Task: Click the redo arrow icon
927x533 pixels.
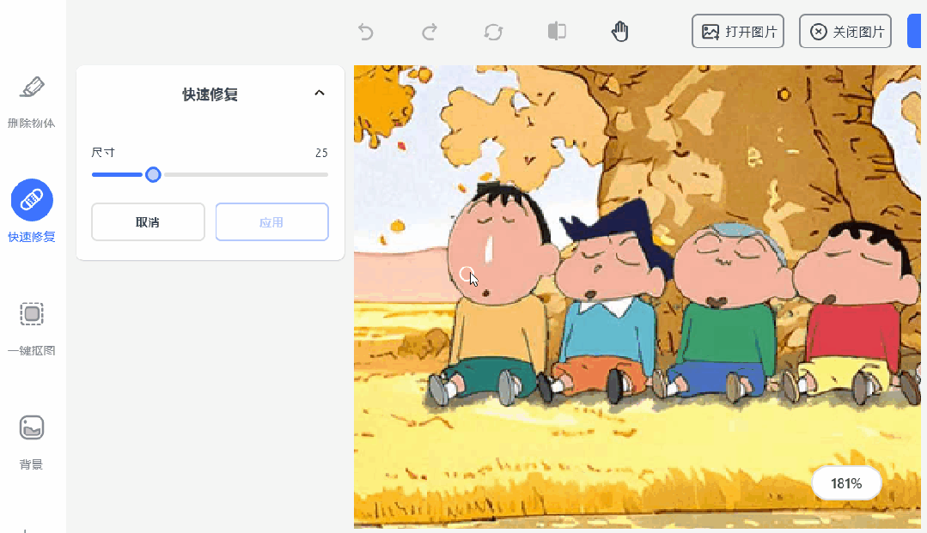Action: click(x=430, y=31)
